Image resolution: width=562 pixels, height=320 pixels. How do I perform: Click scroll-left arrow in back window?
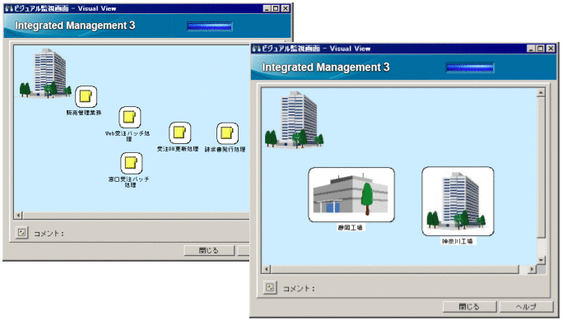18,216
